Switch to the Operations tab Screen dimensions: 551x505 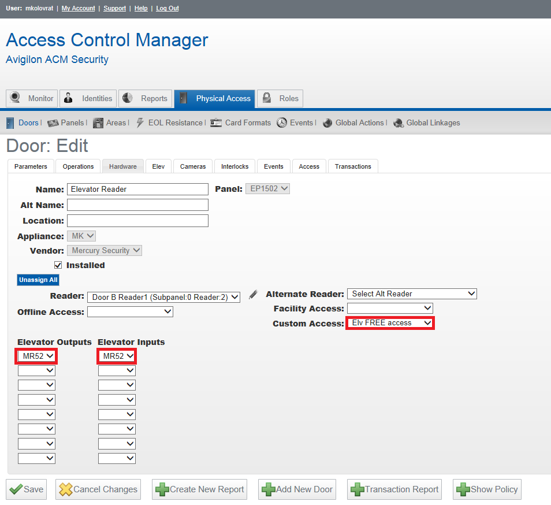78,166
